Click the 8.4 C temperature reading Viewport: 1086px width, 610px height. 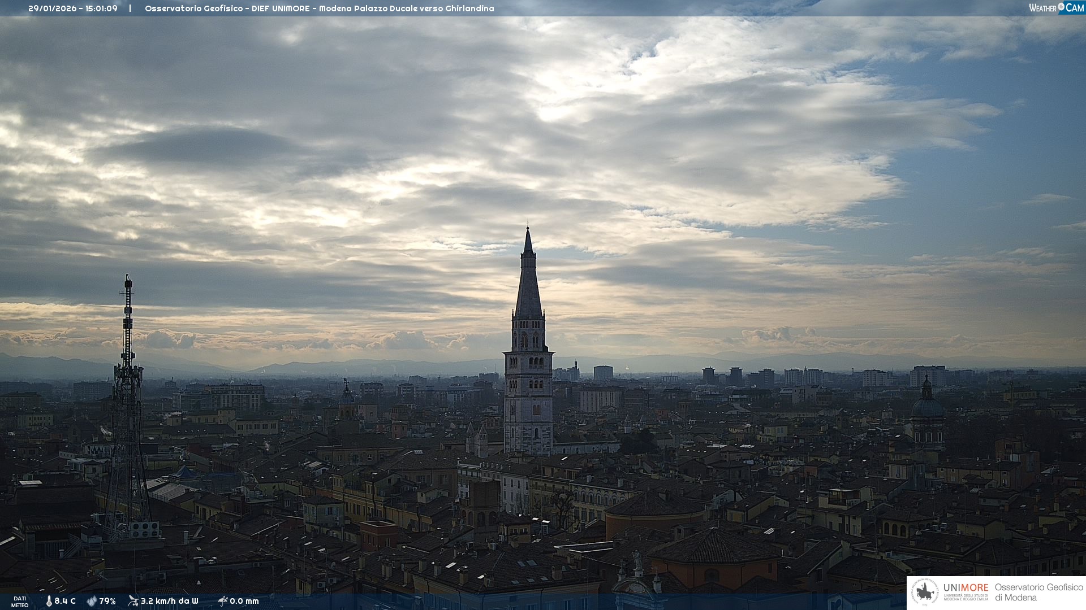tap(65, 602)
